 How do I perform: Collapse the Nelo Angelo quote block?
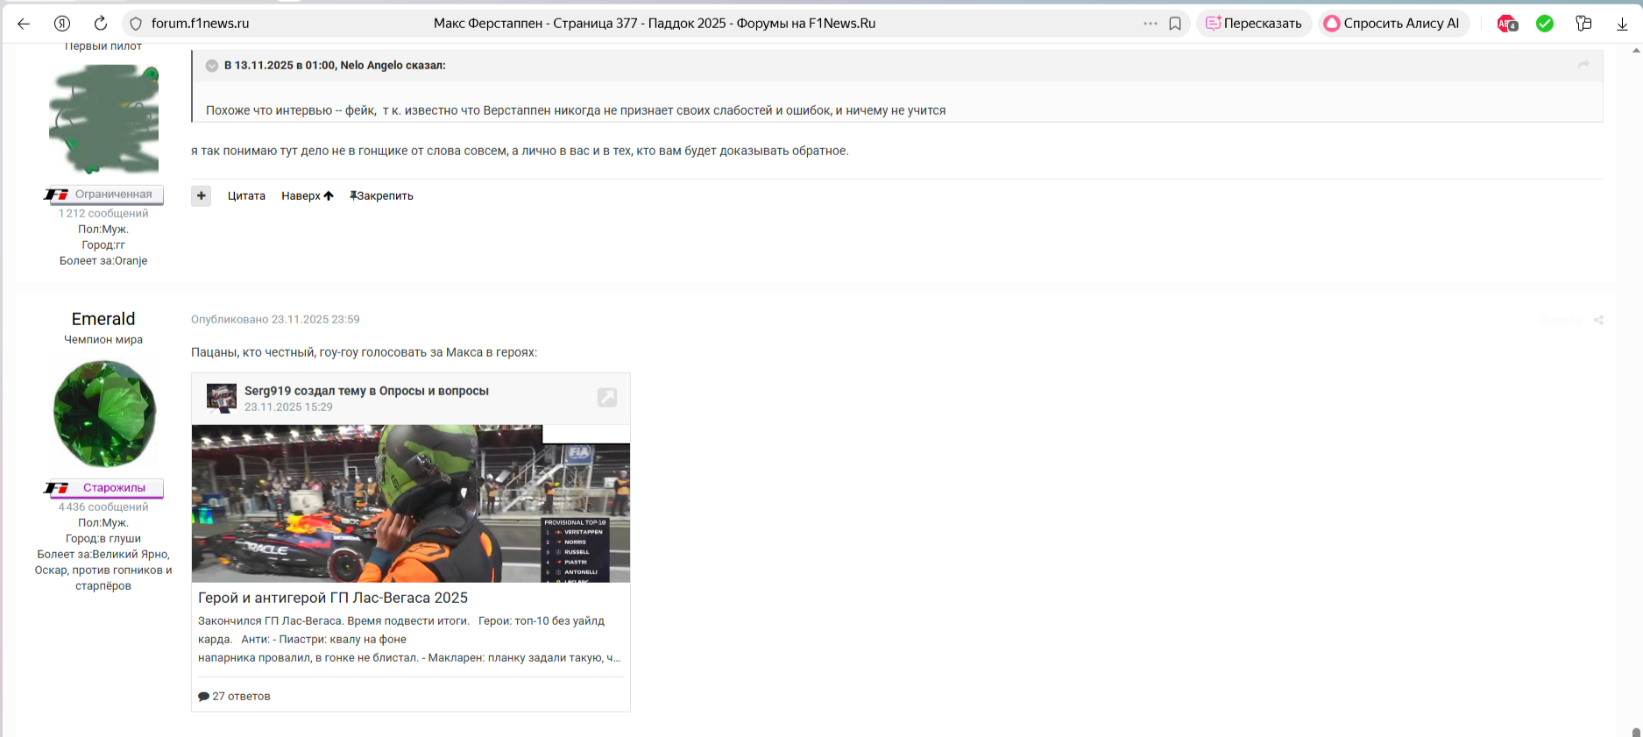point(212,66)
